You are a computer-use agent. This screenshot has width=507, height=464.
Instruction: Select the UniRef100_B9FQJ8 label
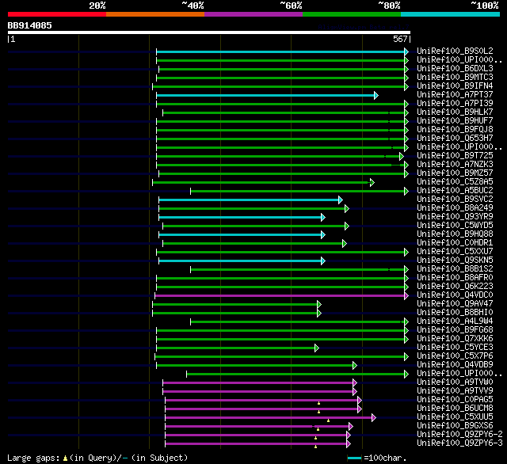455,130
